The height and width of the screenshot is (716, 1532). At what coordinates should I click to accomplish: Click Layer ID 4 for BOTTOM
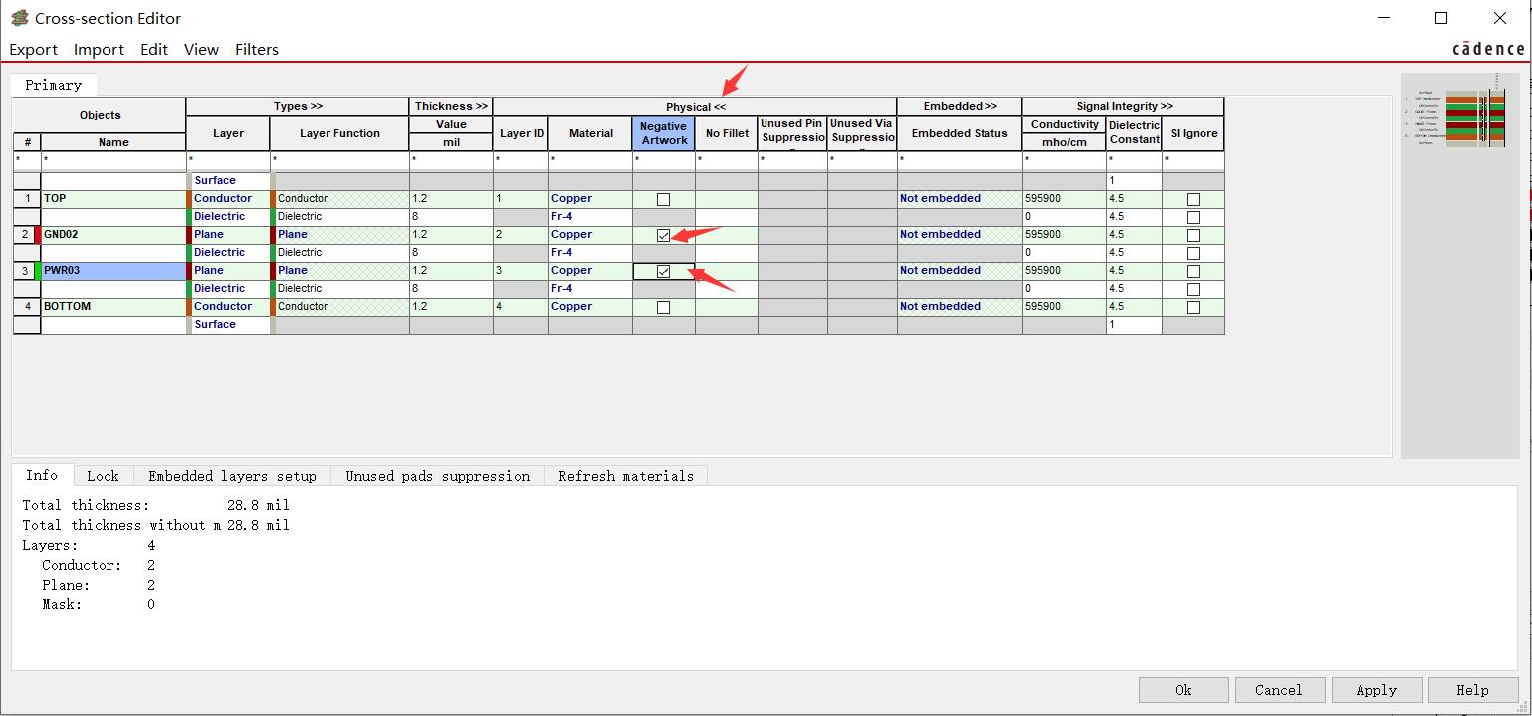click(x=521, y=307)
